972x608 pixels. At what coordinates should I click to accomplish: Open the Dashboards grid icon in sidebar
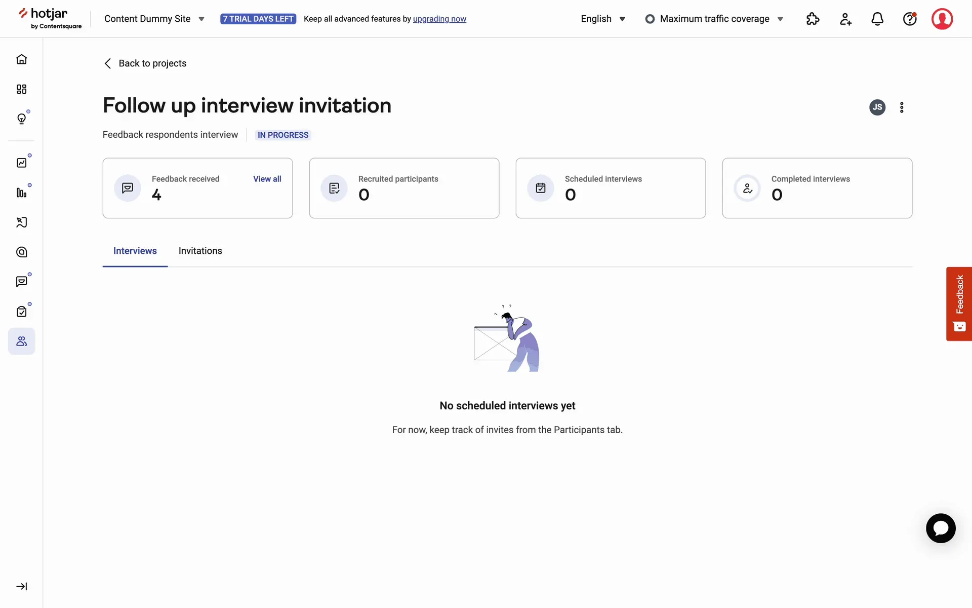coord(21,89)
